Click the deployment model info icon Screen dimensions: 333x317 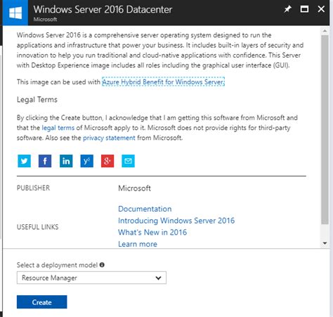[x=102, y=265]
